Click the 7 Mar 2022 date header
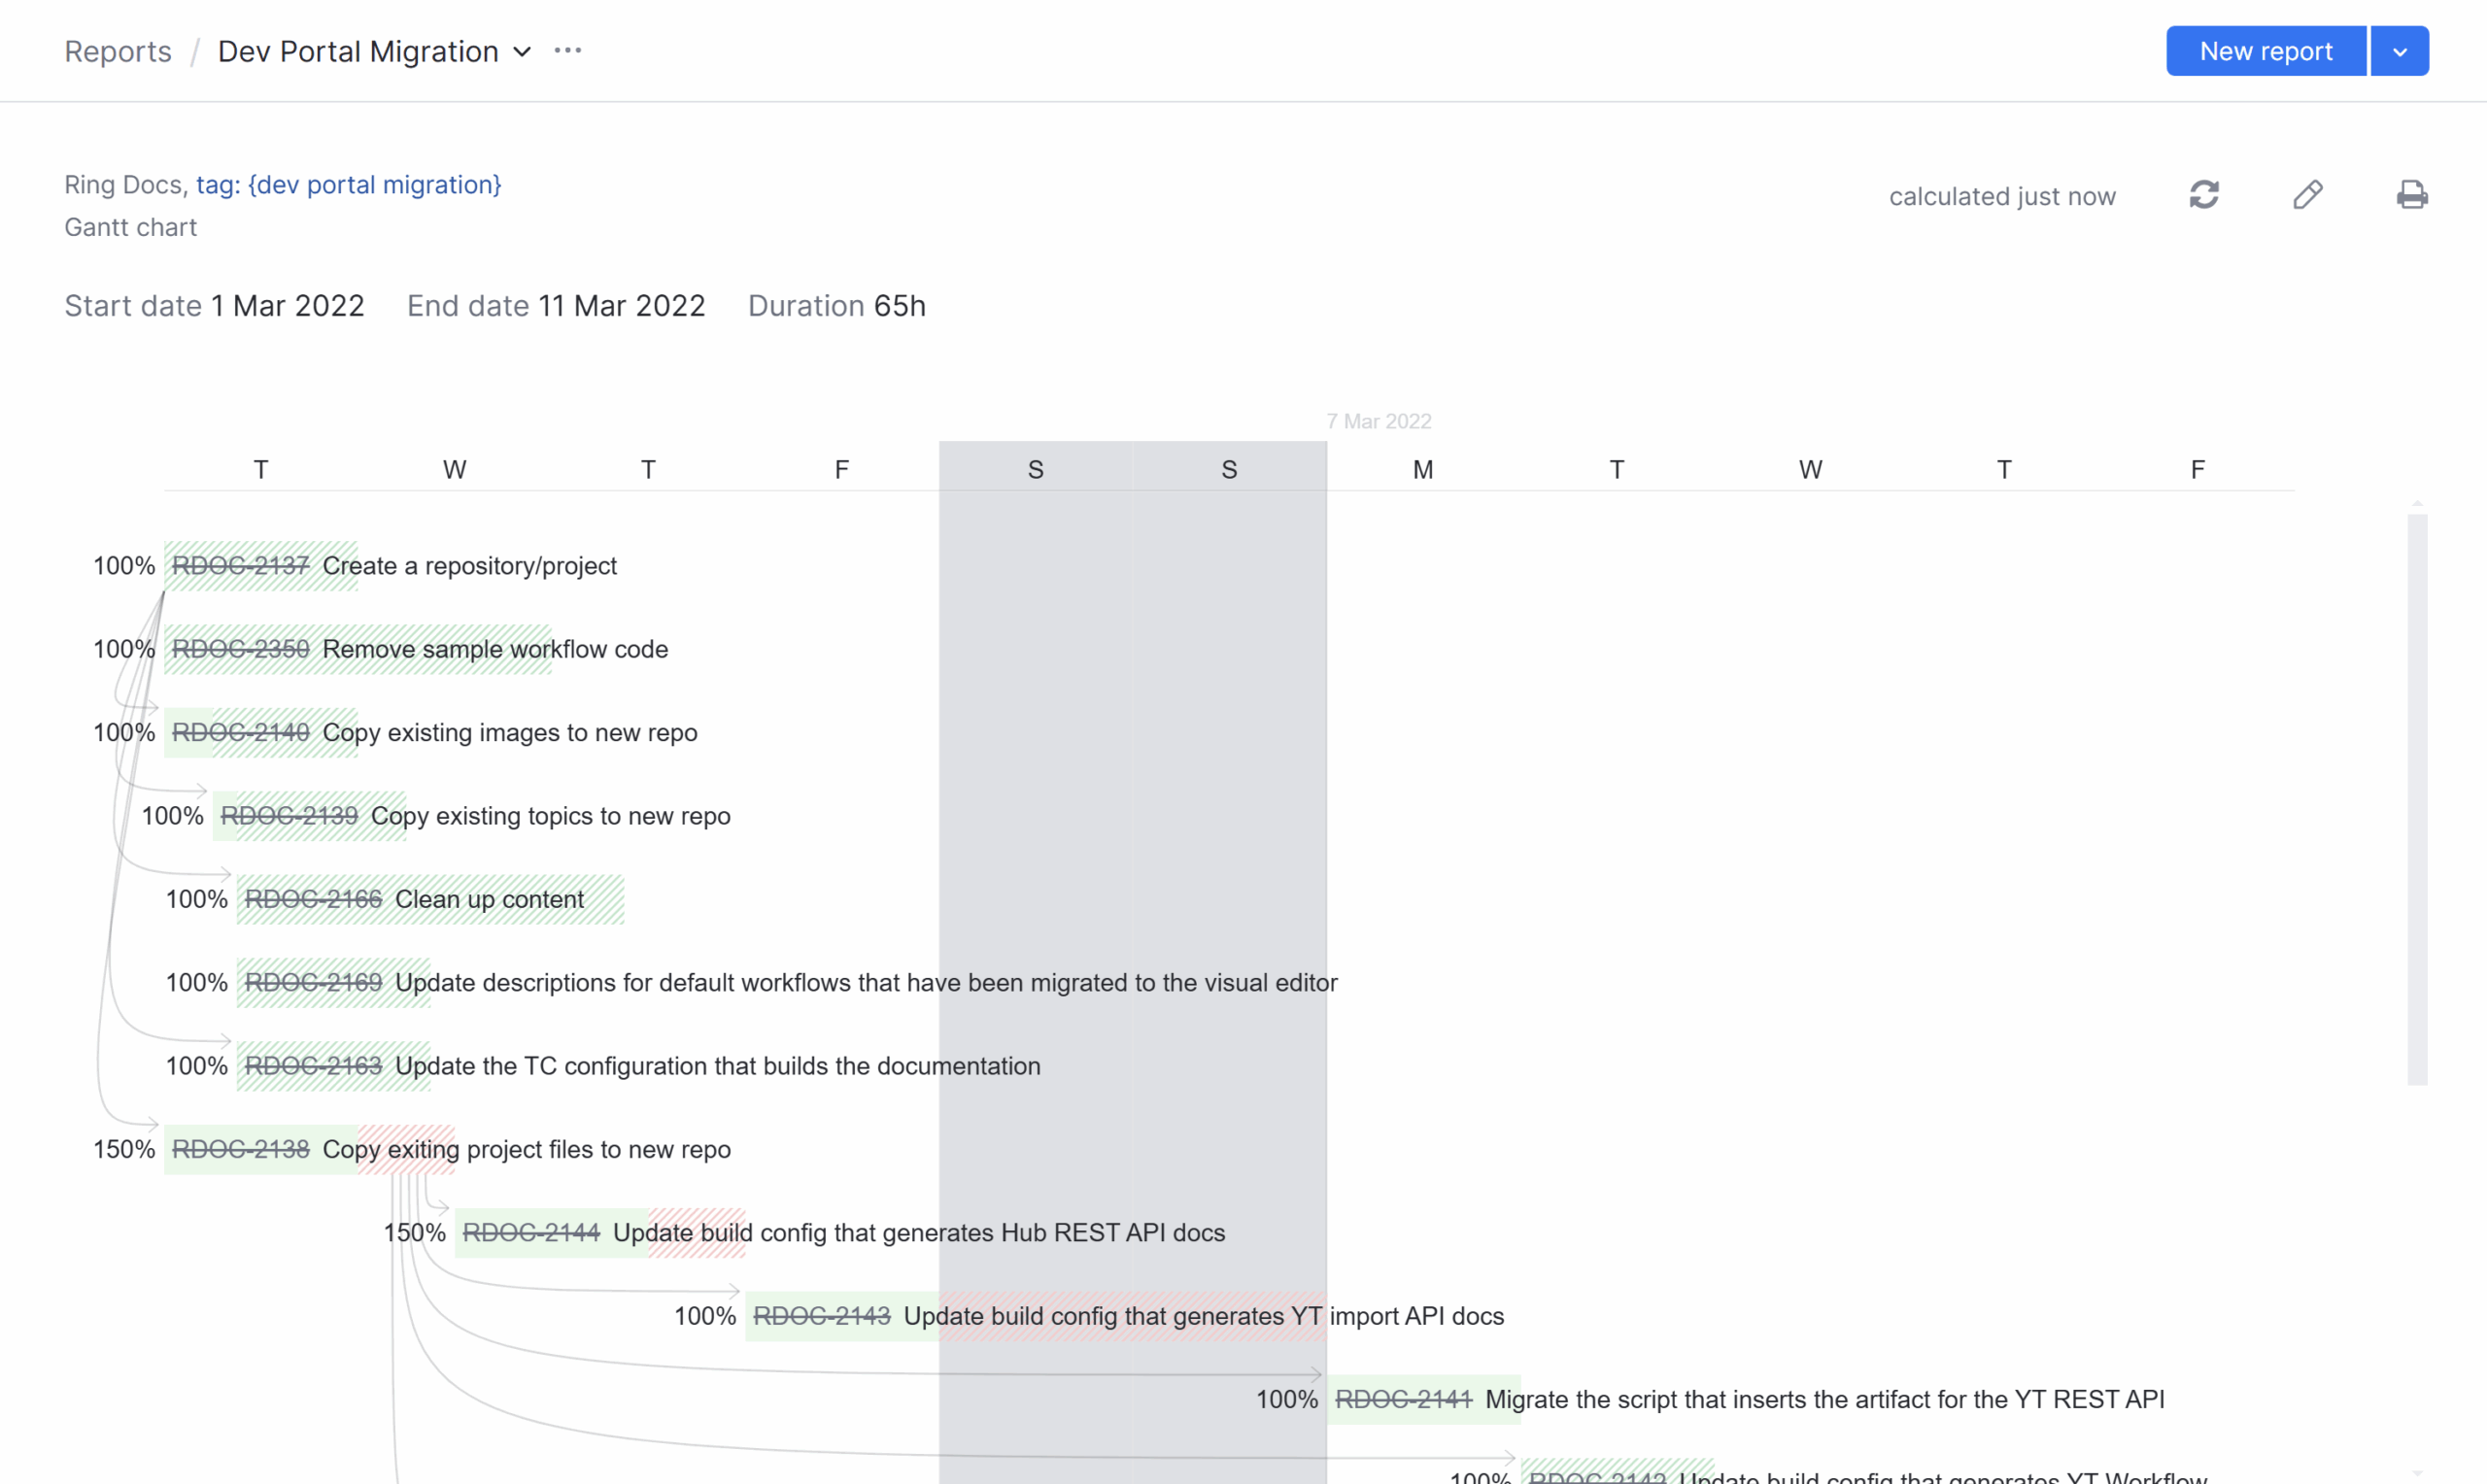 (x=1377, y=421)
